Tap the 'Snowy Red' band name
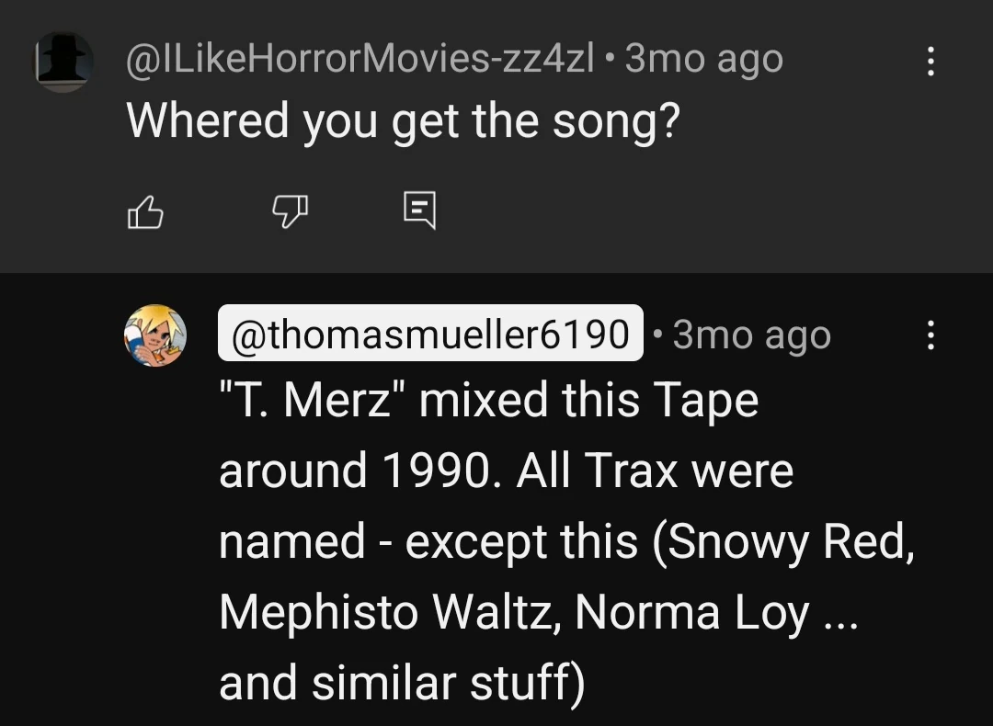This screenshot has height=726, width=993. [789, 542]
